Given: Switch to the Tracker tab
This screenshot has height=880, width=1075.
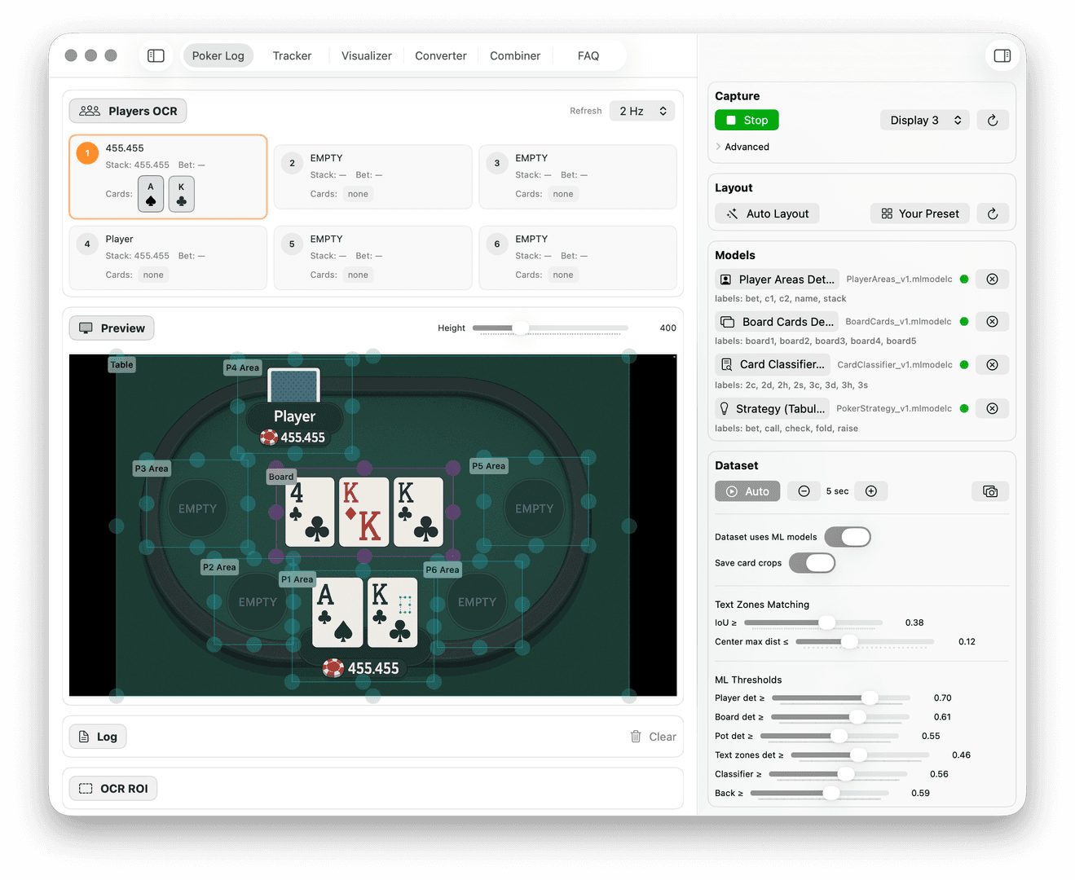Looking at the screenshot, I should point(292,55).
